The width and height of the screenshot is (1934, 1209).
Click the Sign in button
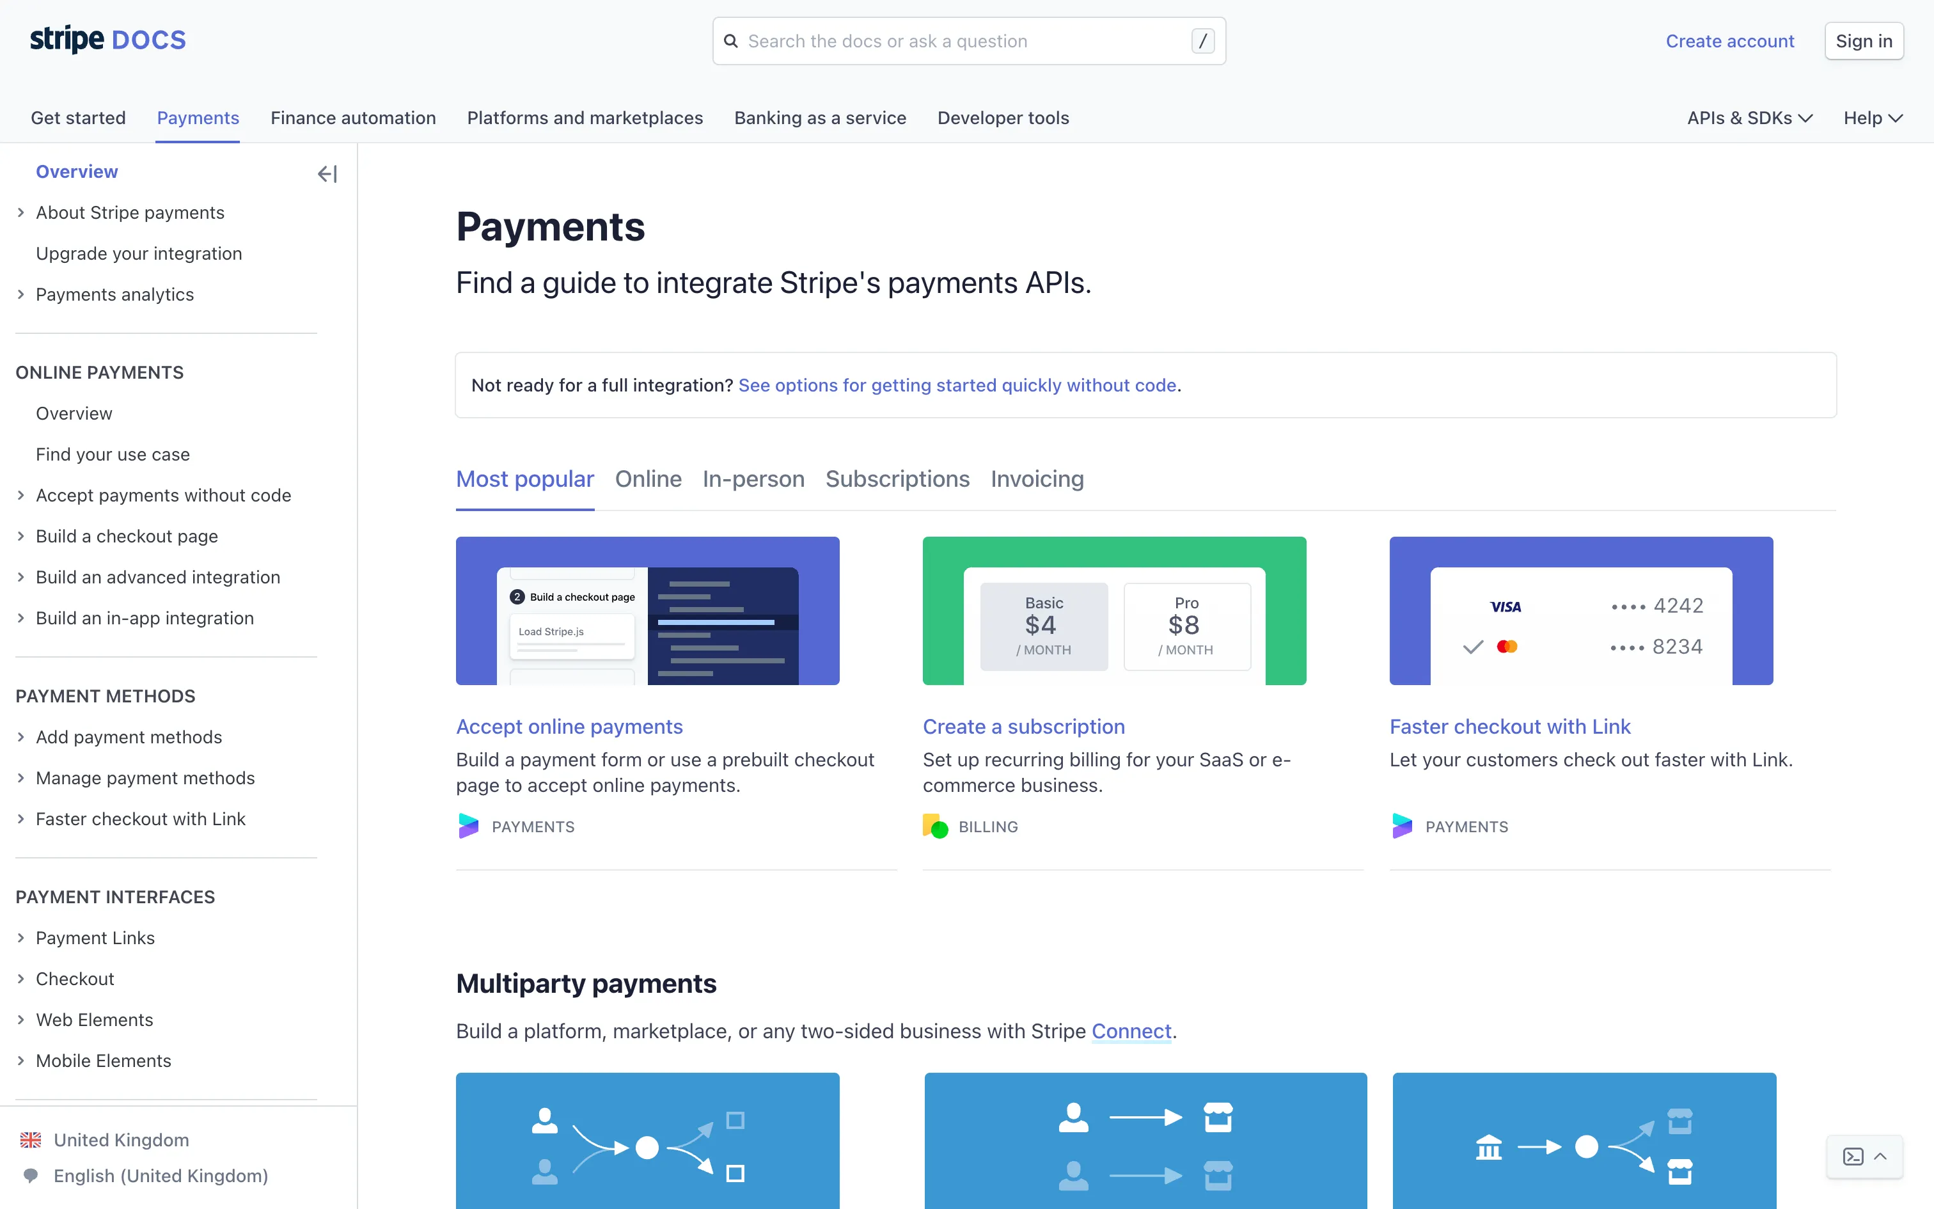tap(1863, 41)
